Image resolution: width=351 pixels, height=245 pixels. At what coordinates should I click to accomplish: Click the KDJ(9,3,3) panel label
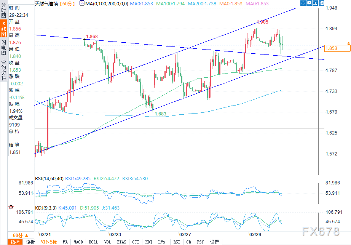point(46,208)
